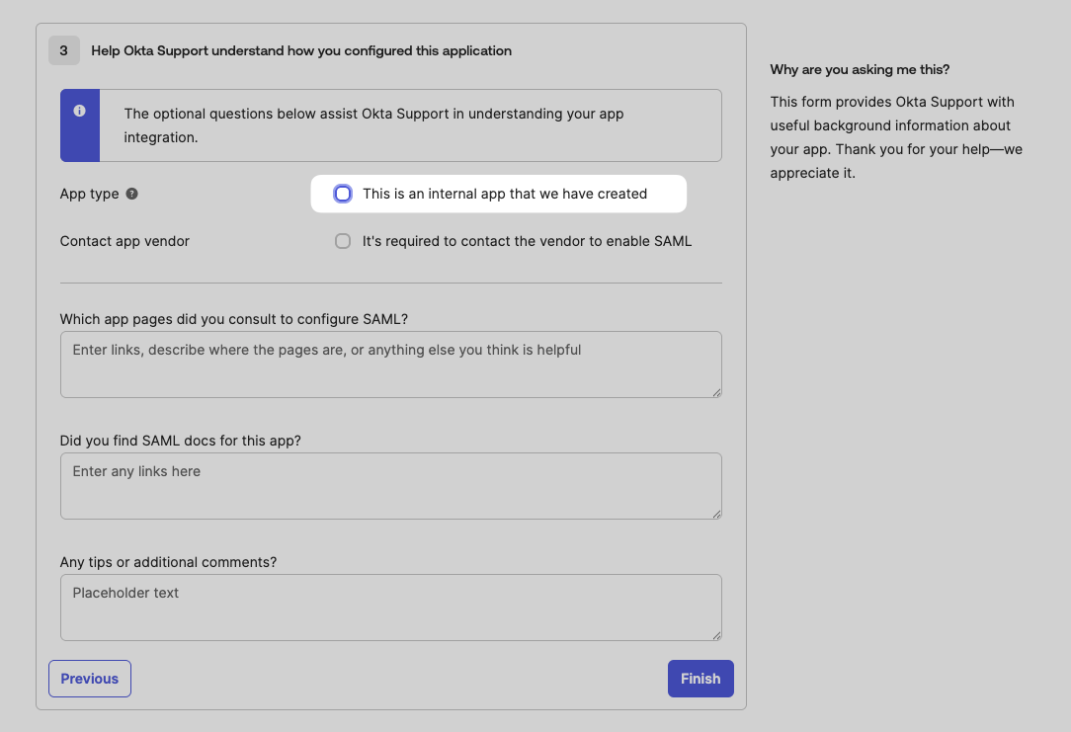Click the "Did you find SAML docs" label
This screenshot has height=732, width=1071.
[181, 441]
